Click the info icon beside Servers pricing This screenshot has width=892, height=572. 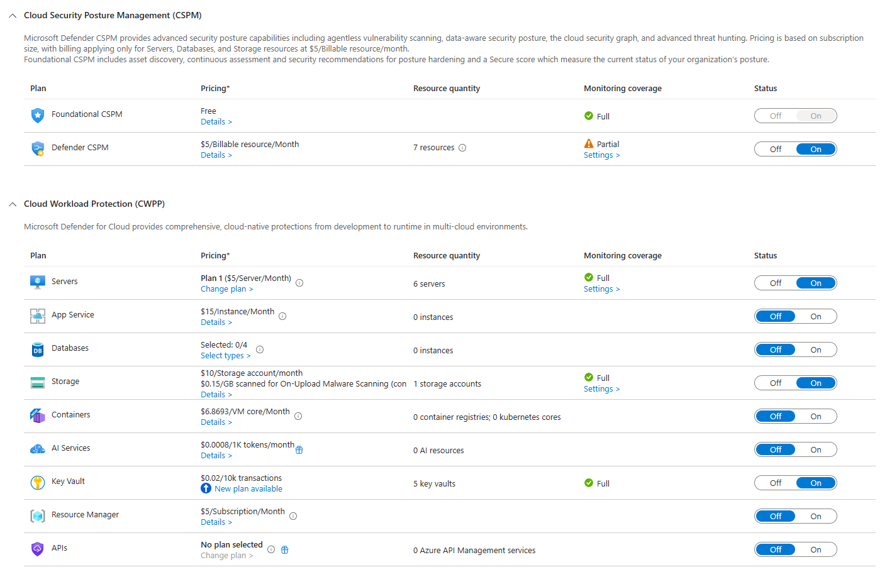coord(299,283)
